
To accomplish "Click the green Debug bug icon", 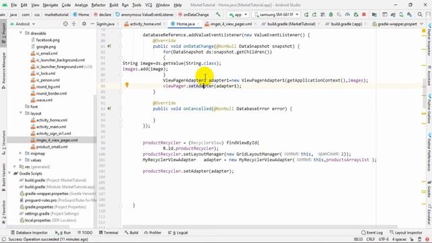I will pos(331,14).
